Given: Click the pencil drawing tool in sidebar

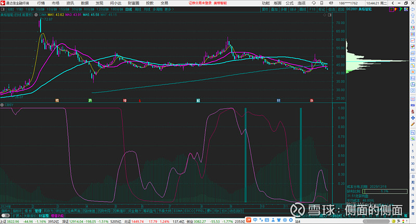Looking at the screenshot, I should click(413, 124).
